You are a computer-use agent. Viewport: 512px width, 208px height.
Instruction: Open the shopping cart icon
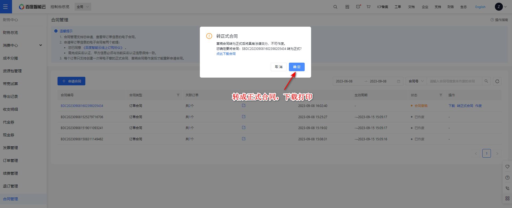coord(368,7)
